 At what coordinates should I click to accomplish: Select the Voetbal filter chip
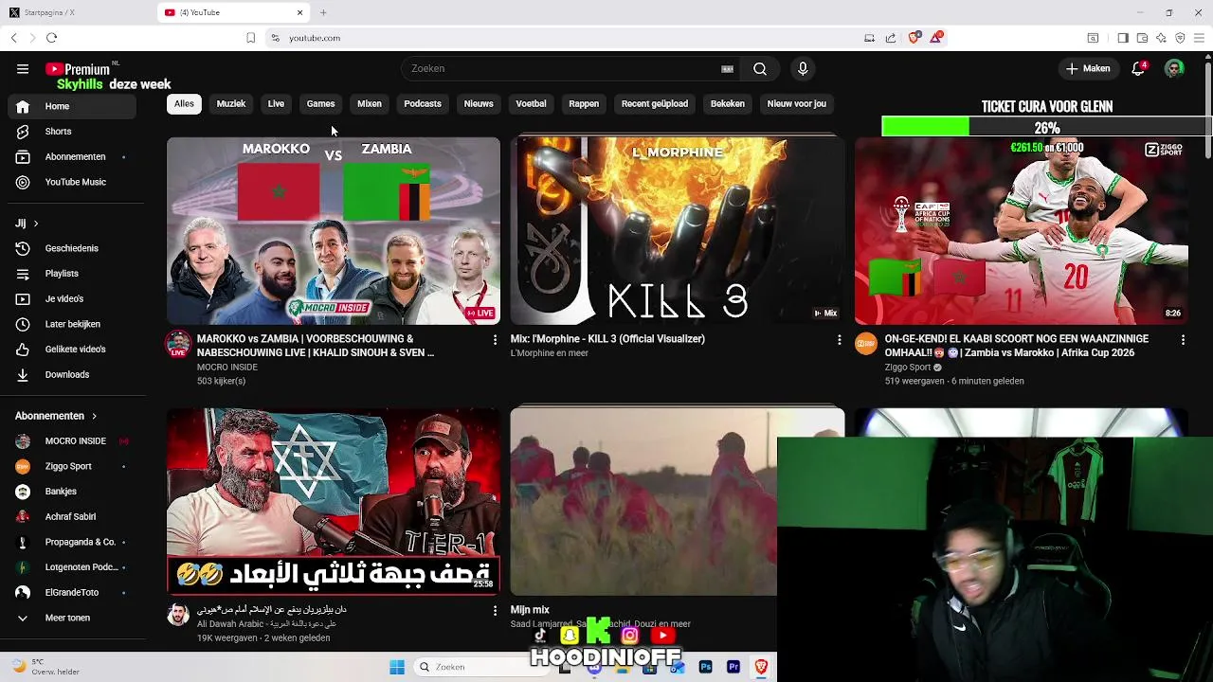[531, 104]
